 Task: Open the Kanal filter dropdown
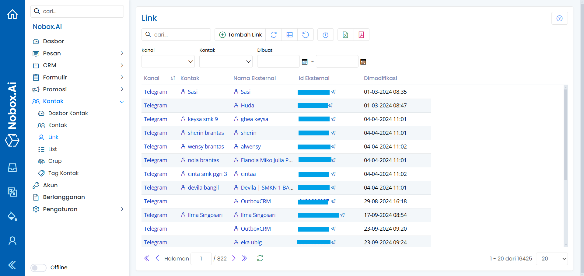(168, 61)
